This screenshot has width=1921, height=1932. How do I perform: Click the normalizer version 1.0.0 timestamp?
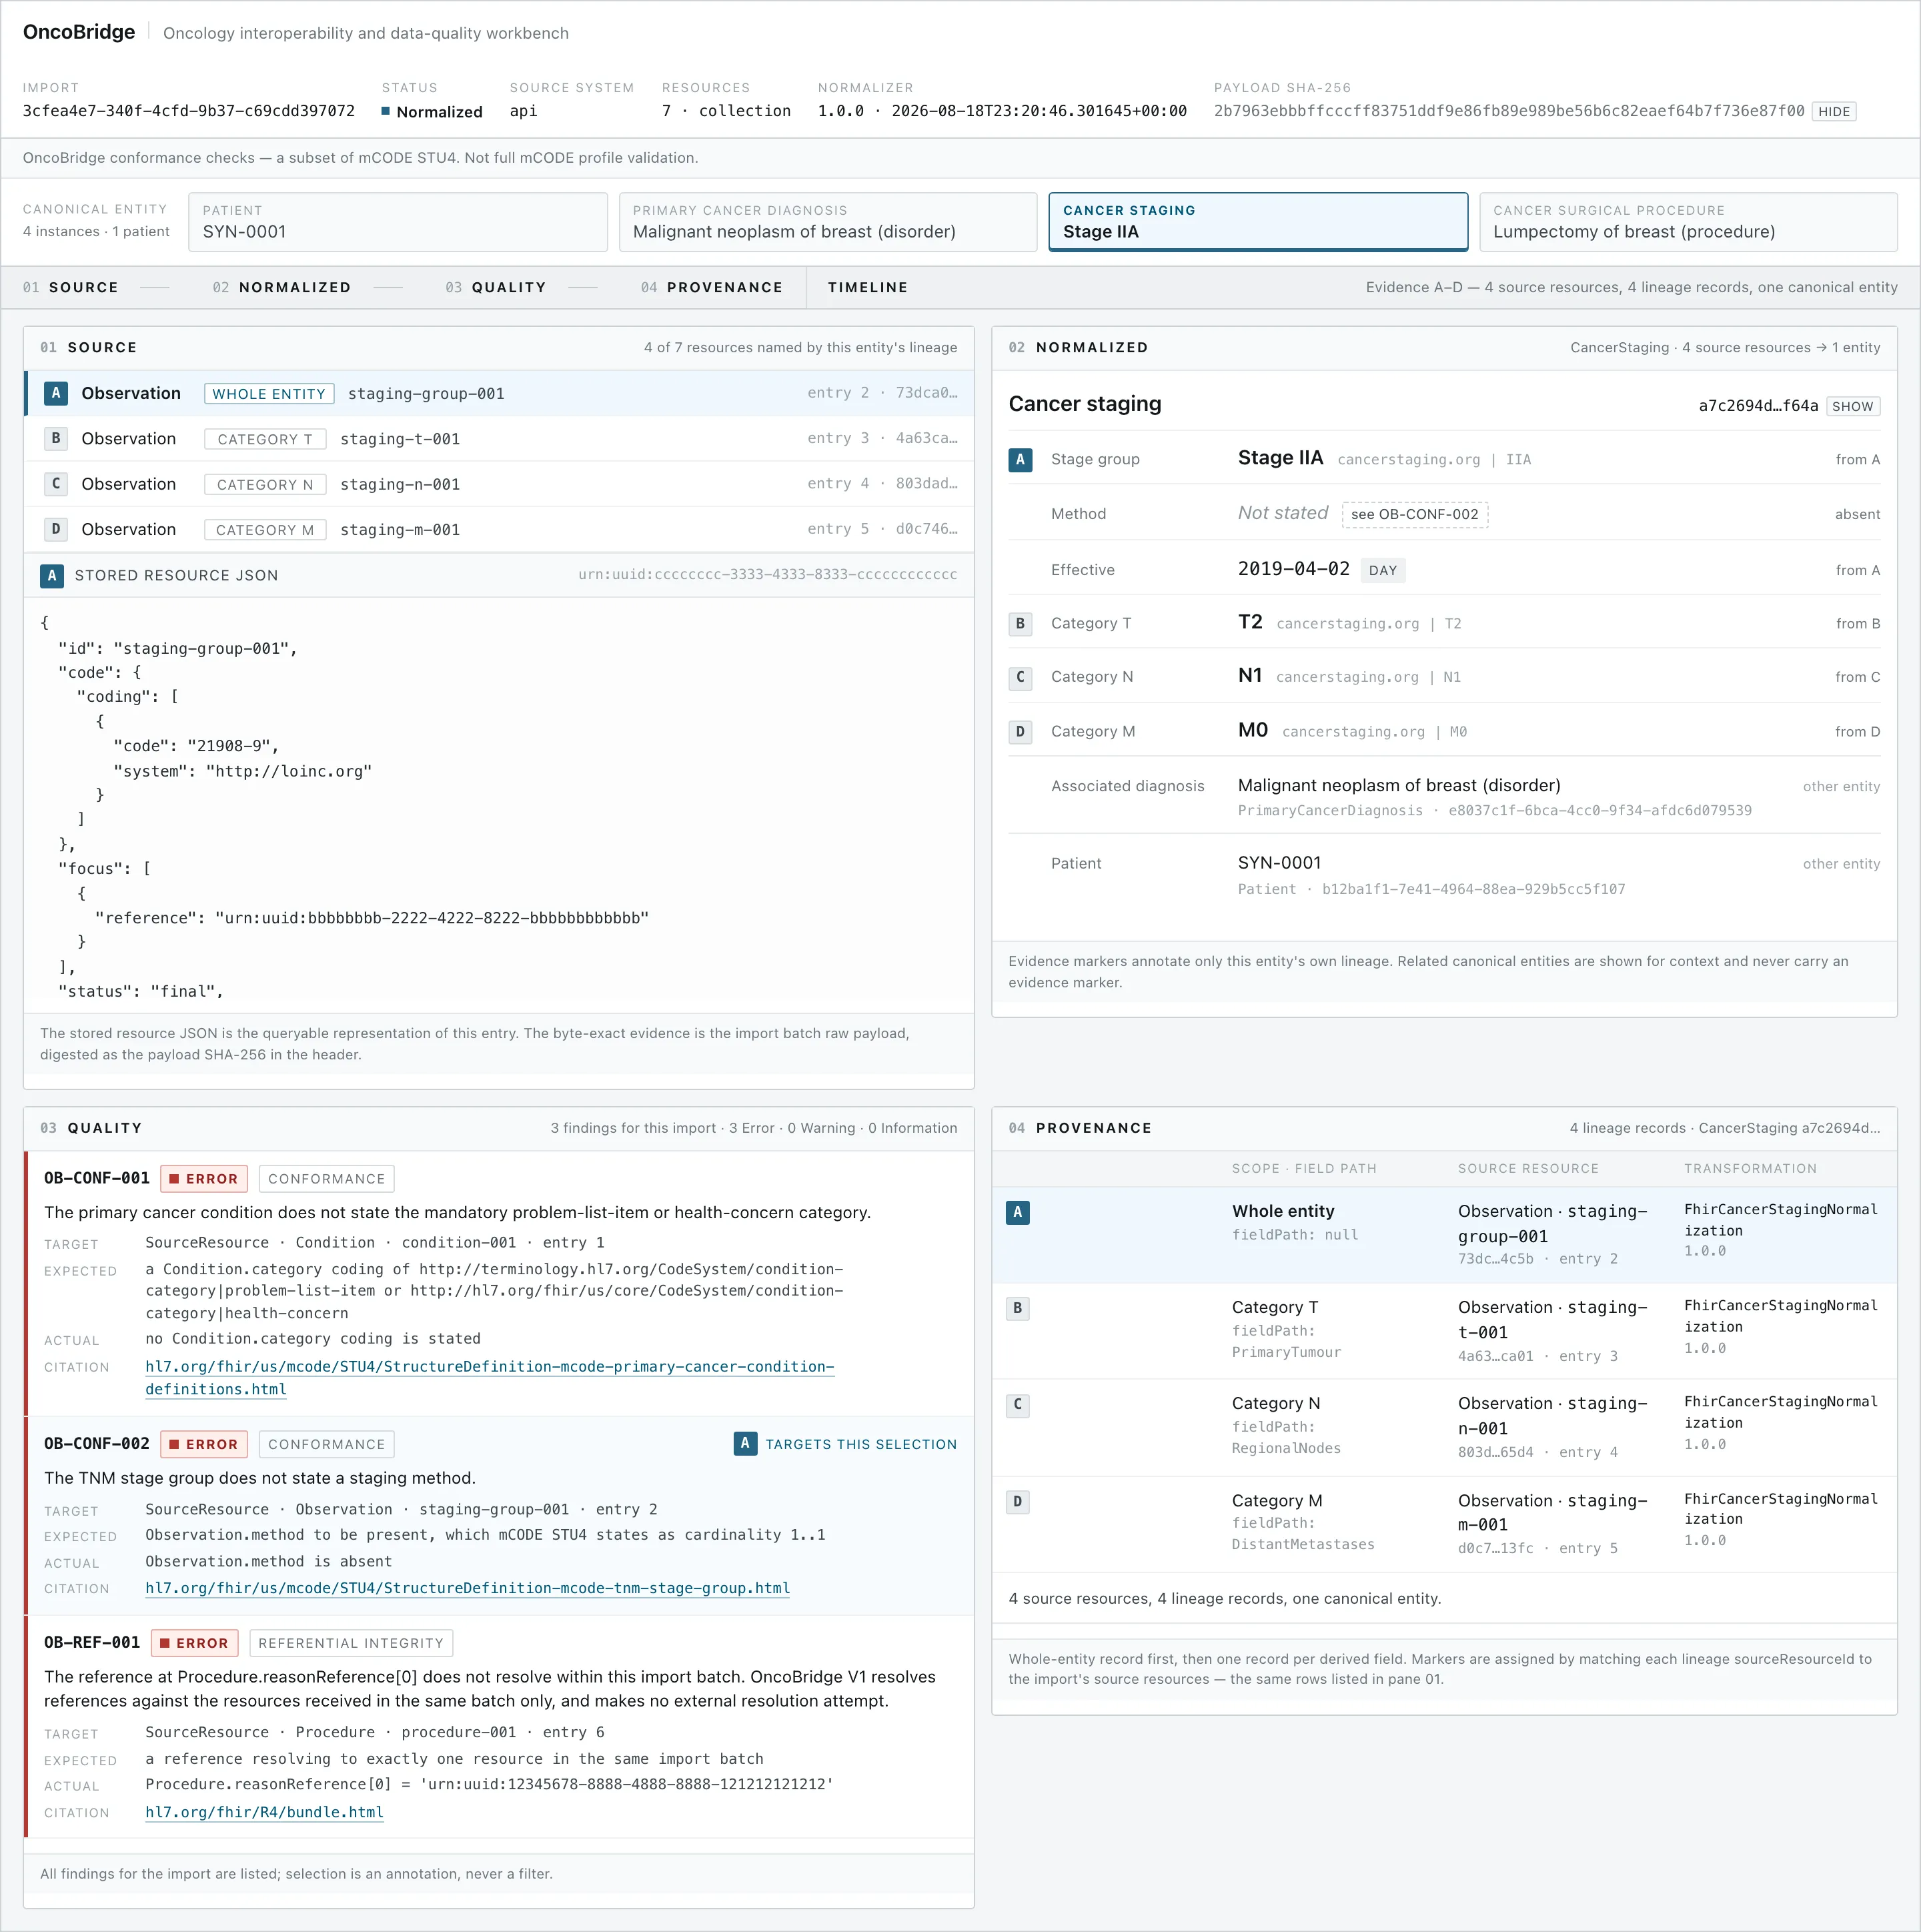point(1003,111)
